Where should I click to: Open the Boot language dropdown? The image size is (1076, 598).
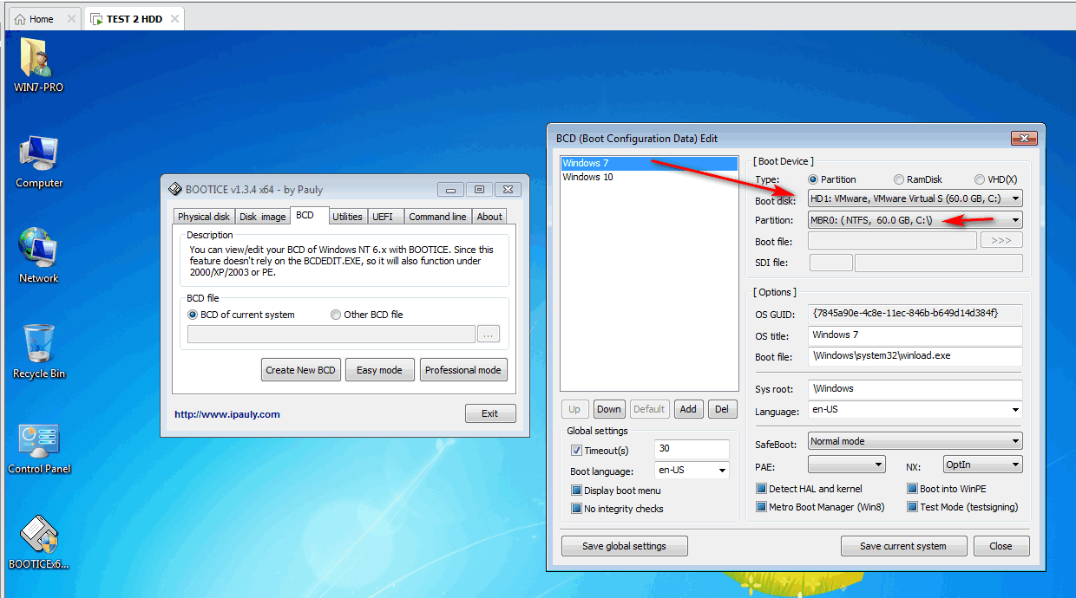pos(692,470)
